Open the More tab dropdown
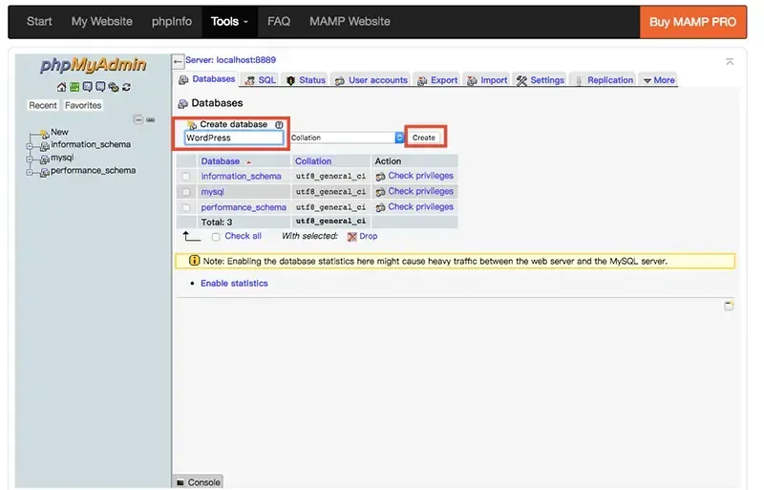The image size is (764, 490). pyautogui.click(x=659, y=80)
